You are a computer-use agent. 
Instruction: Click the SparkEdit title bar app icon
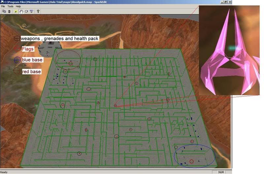pos(2,2)
